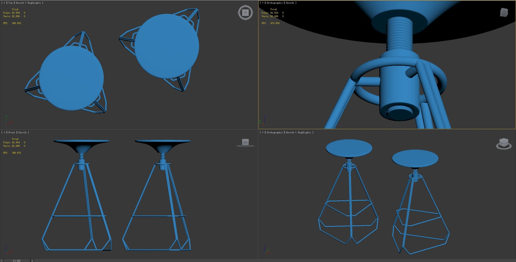Image resolution: width=516 pixels, height=262 pixels.
Task: Click Verts count 62,806 in Front viewport
Action: click(16, 146)
